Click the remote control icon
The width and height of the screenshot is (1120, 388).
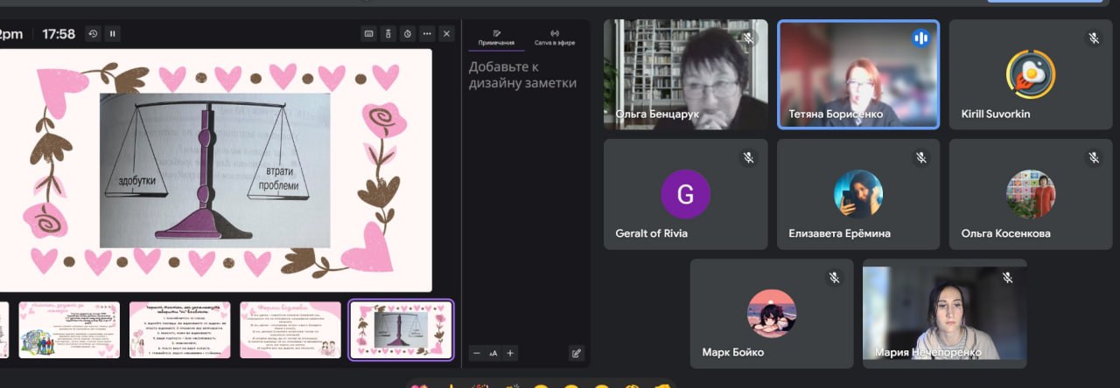click(389, 34)
